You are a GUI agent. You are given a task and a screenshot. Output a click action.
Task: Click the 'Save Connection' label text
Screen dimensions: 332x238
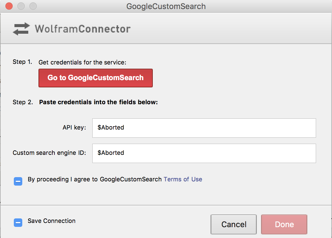click(52, 221)
